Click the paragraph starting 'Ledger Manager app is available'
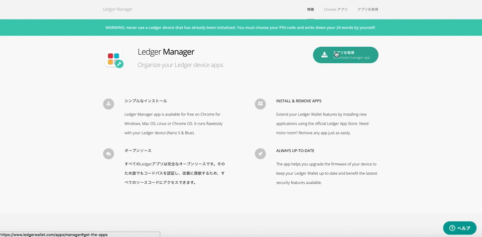Image resolution: width=482 pixels, height=237 pixels. coord(174,124)
